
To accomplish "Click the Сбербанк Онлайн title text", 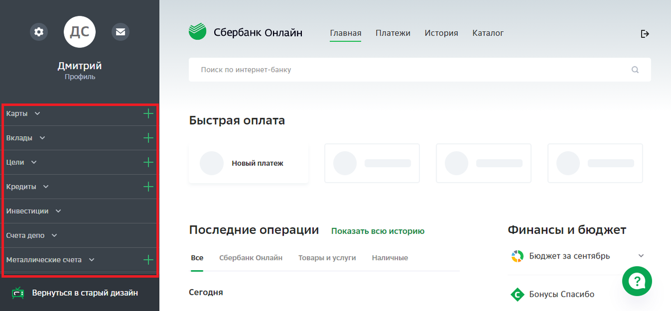I will click(x=258, y=33).
